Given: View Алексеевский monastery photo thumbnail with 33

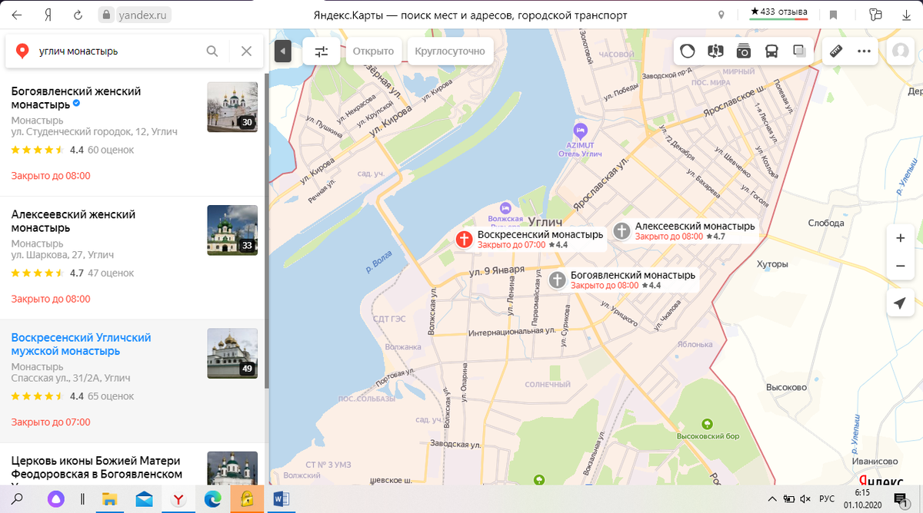Looking at the screenshot, I should 232,230.
